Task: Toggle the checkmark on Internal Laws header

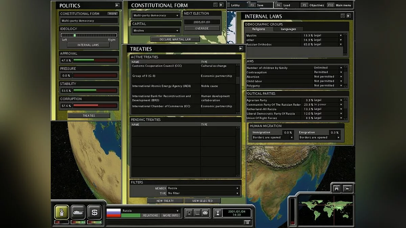Action: [x=343, y=16]
